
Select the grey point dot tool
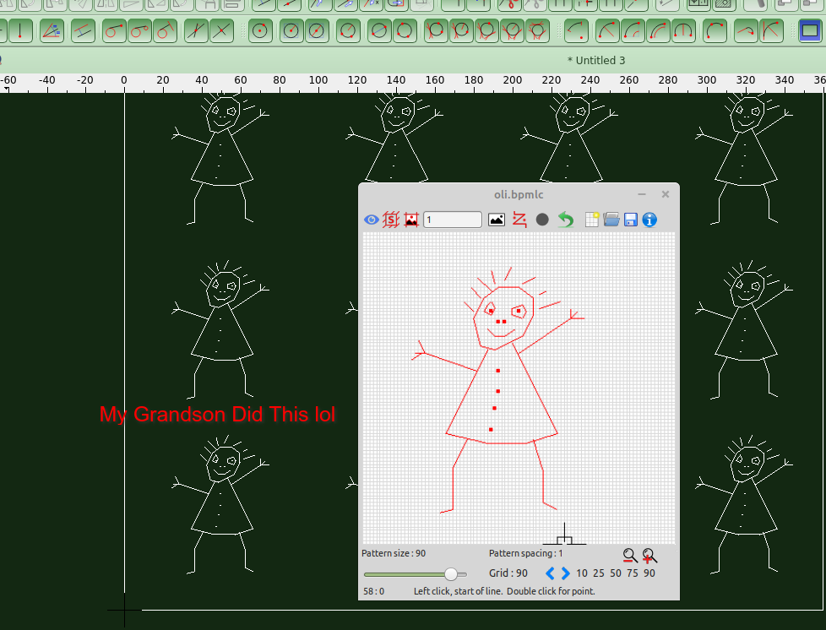coord(542,220)
